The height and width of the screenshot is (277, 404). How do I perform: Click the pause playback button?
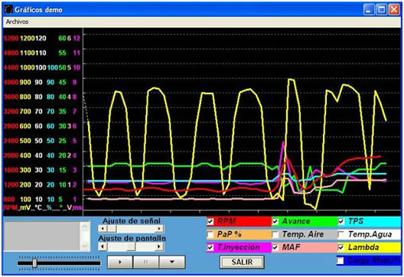pos(146,262)
